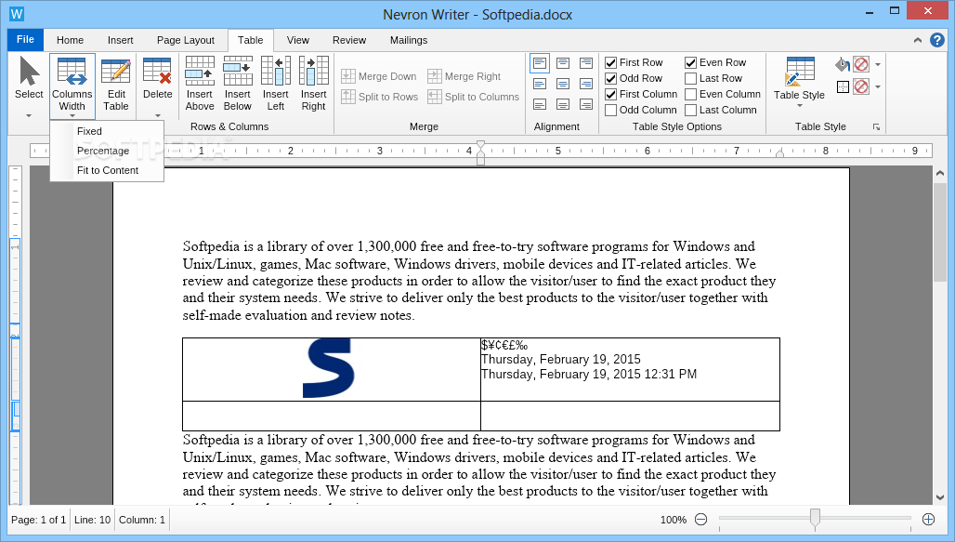This screenshot has width=955, height=542.
Task: Switch to the Page Layout tab
Action: tap(186, 40)
